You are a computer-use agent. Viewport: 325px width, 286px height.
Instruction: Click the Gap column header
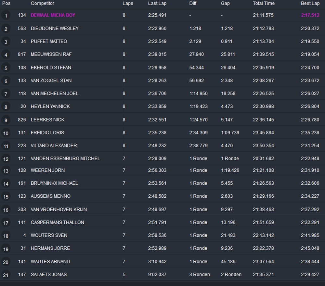(x=225, y=3)
